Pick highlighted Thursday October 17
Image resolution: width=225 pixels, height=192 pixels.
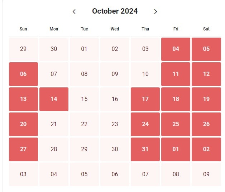145,99
